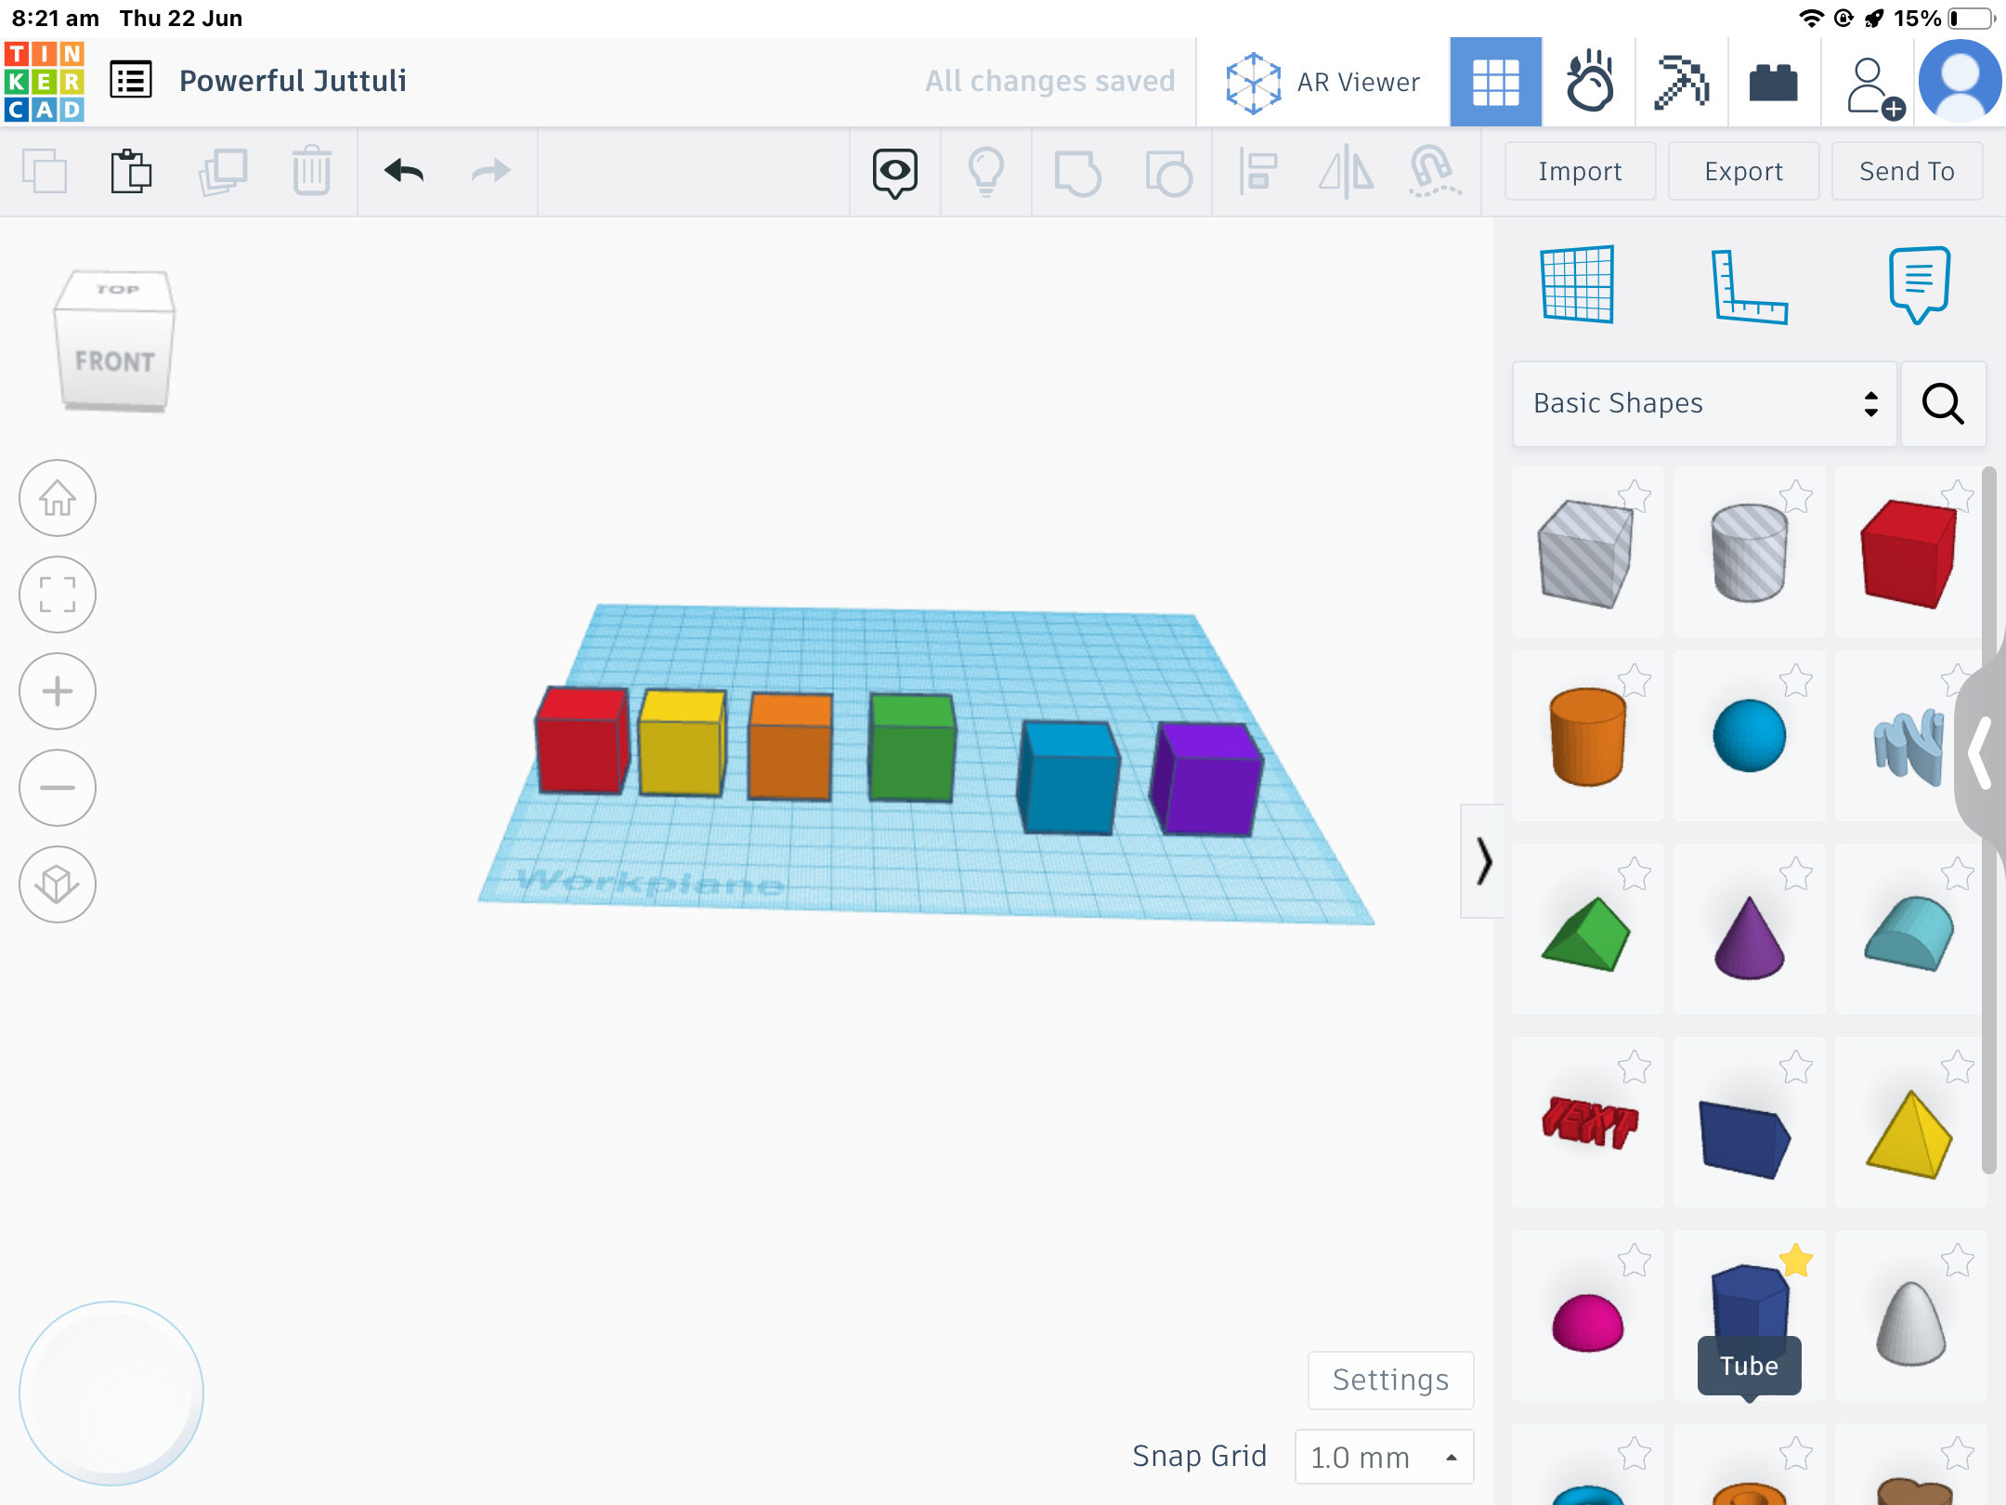This screenshot has width=2006, height=1505.
Task: Click the paste clipboard icon
Action: point(131,172)
